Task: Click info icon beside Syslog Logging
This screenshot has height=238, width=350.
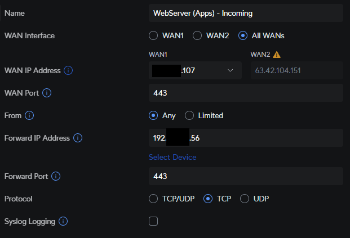Action: click(x=63, y=221)
